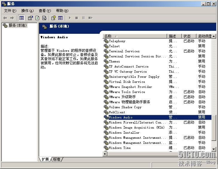Open the 查看(V) menu
The image size is (218, 169).
click(x=45, y=11)
